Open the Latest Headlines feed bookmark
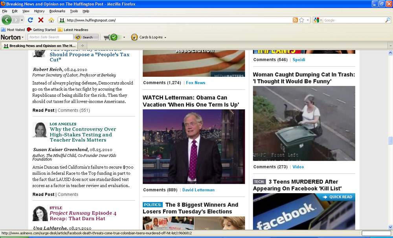Image resolution: width=393 pixels, height=238 pixels. 73,30
